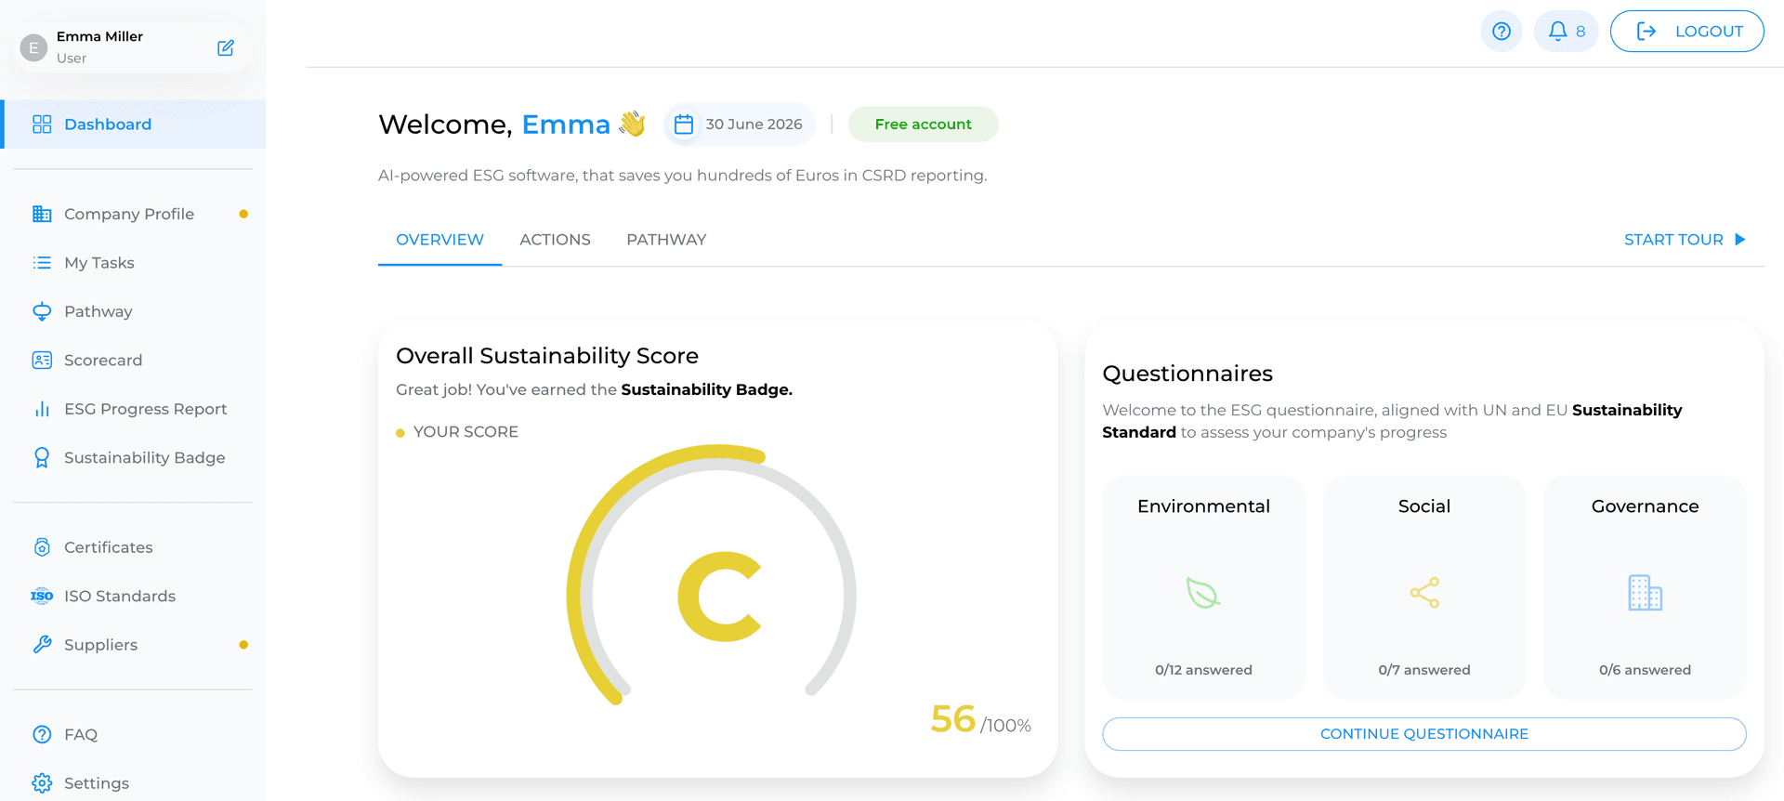This screenshot has height=801, width=1784.
Task: Click 0/6 answered text
Action: pos(1645,670)
